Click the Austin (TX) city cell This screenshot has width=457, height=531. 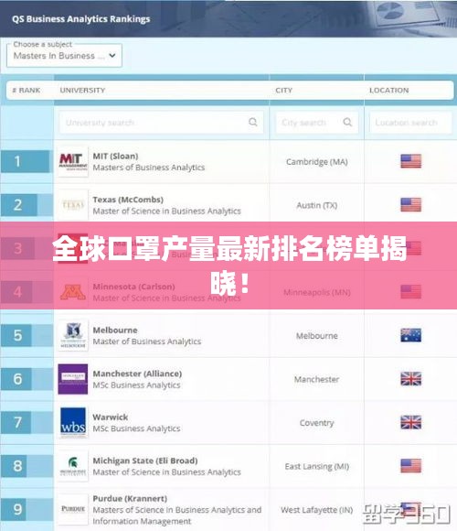point(317,205)
